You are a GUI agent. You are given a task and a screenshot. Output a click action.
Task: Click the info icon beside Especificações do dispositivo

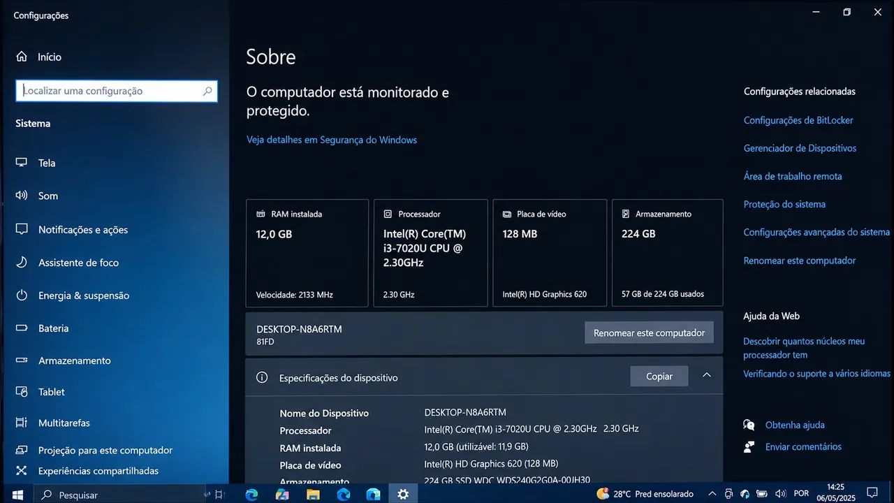262,377
